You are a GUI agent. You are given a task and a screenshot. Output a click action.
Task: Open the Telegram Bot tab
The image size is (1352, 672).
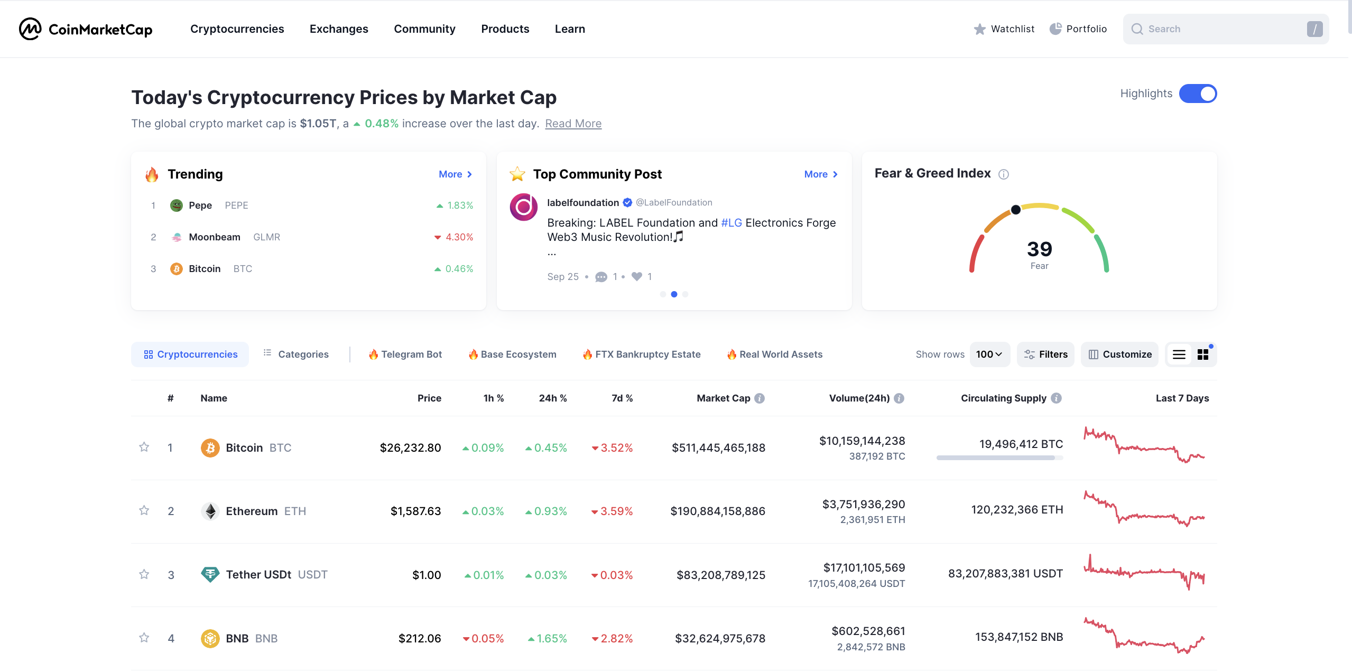click(405, 354)
